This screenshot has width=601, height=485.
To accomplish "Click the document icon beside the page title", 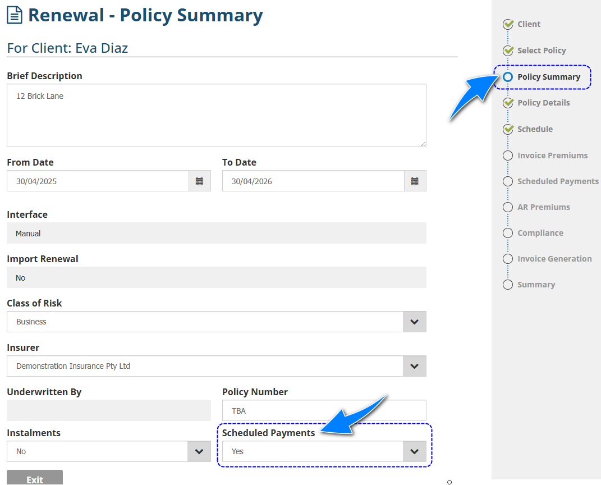I will (15, 16).
